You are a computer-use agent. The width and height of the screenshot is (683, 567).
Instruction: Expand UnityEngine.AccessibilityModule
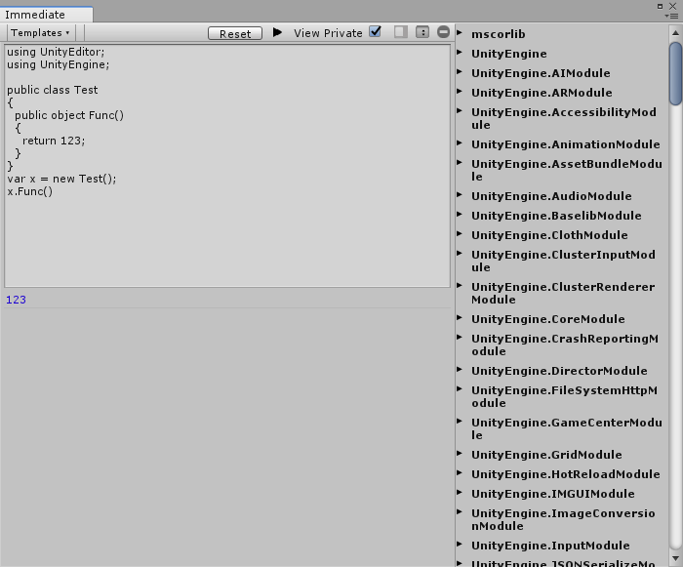click(x=460, y=110)
